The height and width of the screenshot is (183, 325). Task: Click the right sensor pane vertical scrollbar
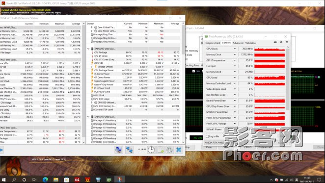(183, 83)
